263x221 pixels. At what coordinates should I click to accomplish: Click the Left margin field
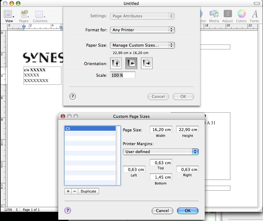click(x=134, y=169)
